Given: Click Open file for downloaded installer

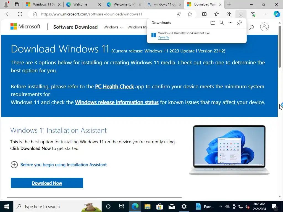Looking at the screenshot, I should point(164,38).
